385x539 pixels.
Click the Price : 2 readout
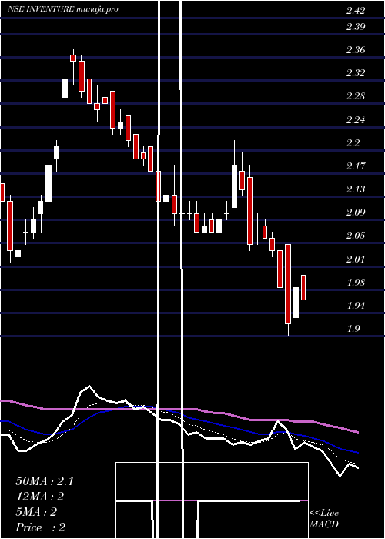coord(41,527)
